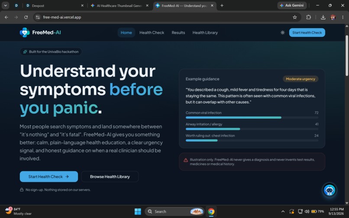
Task: Open the Windows Start button
Action: click(x=138, y=212)
